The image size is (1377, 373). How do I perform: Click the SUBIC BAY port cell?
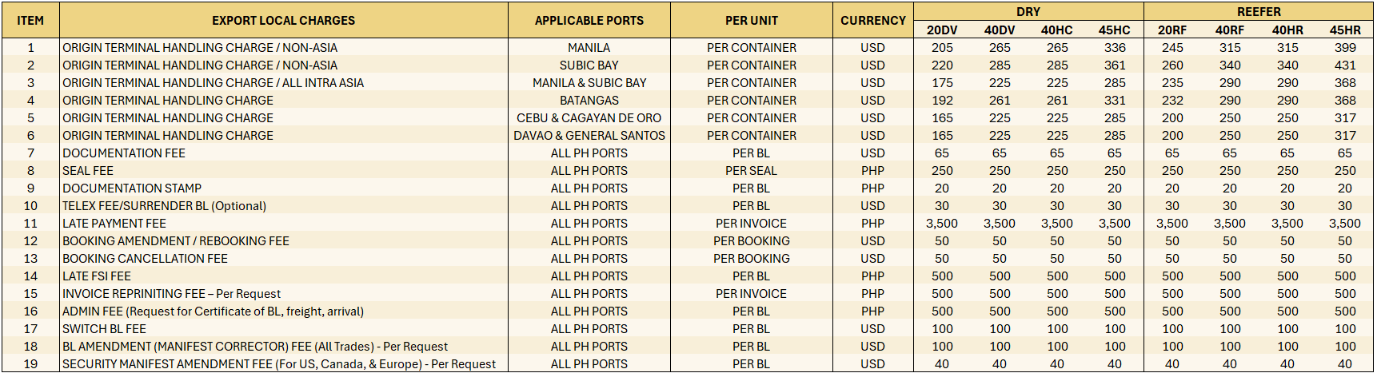(589, 65)
